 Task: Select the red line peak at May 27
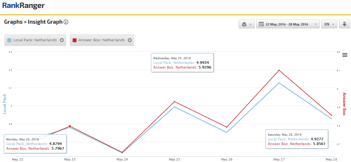pyautogui.click(x=279, y=70)
